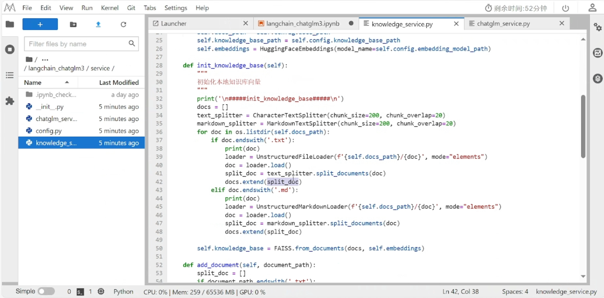The width and height of the screenshot is (604, 298).
Task: Click the new folder icon
Action: pyautogui.click(x=73, y=24)
